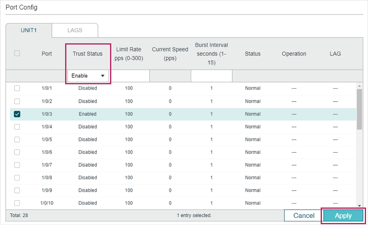The image size is (368, 225).
Task: Click the 1/0/3 port cell
Action: [x=47, y=114]
